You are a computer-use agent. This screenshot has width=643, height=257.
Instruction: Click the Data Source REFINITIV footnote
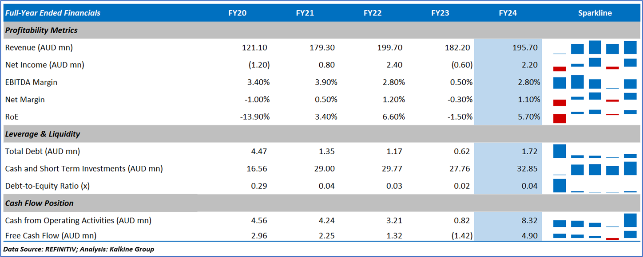(79, 249)
